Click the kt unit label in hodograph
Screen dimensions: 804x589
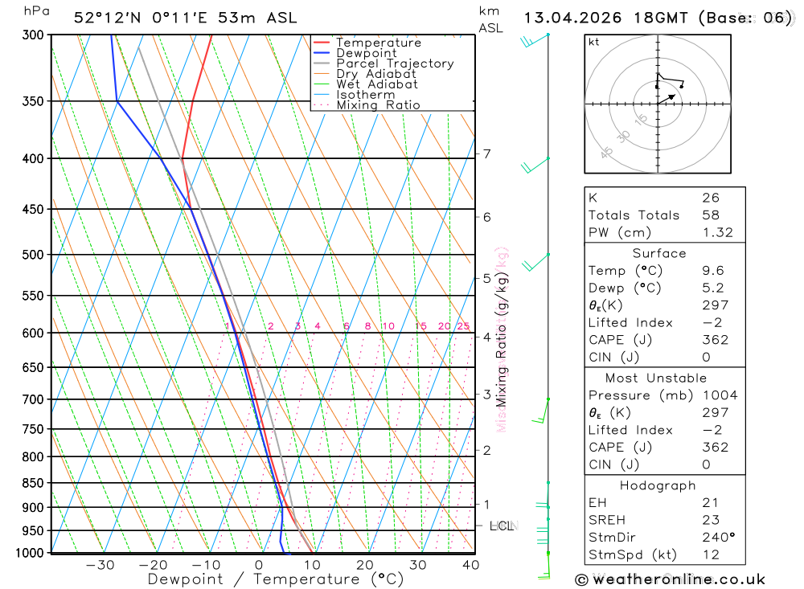tap(594, 42)
